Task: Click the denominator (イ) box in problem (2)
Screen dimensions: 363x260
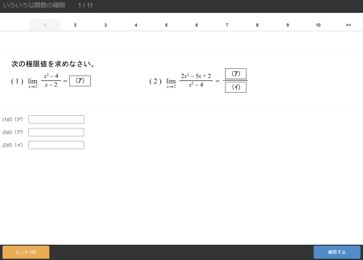Action: 236,87
